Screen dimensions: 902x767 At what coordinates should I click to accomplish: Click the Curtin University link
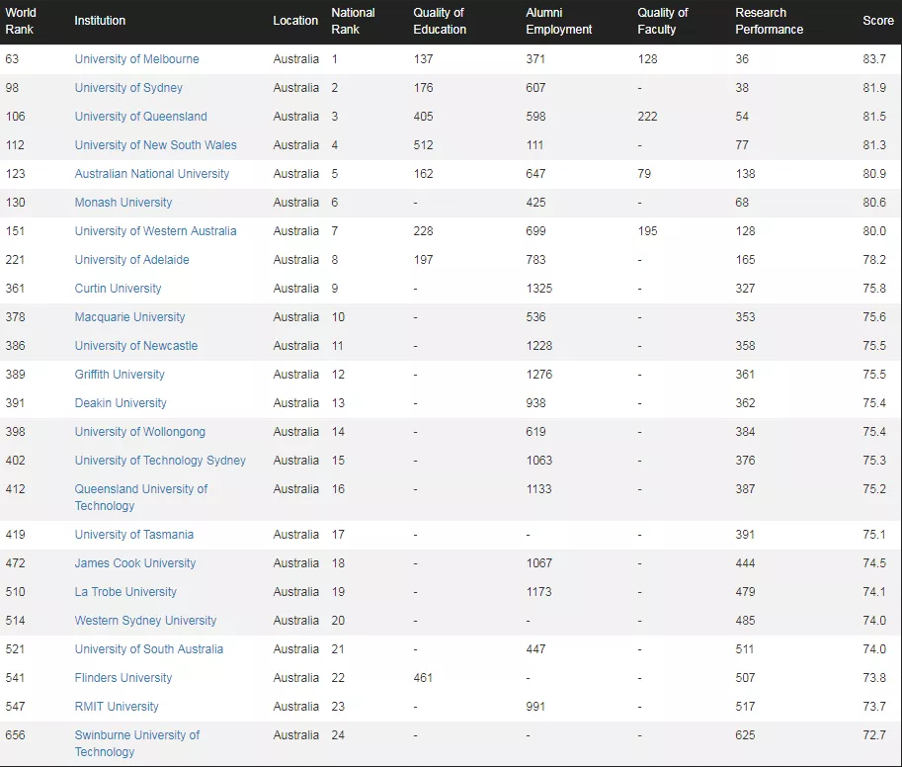118,289
